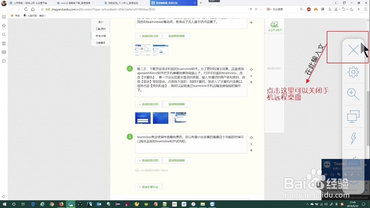Open the game controller extension icon
370x208 pixels.
[x=316, y=9]
